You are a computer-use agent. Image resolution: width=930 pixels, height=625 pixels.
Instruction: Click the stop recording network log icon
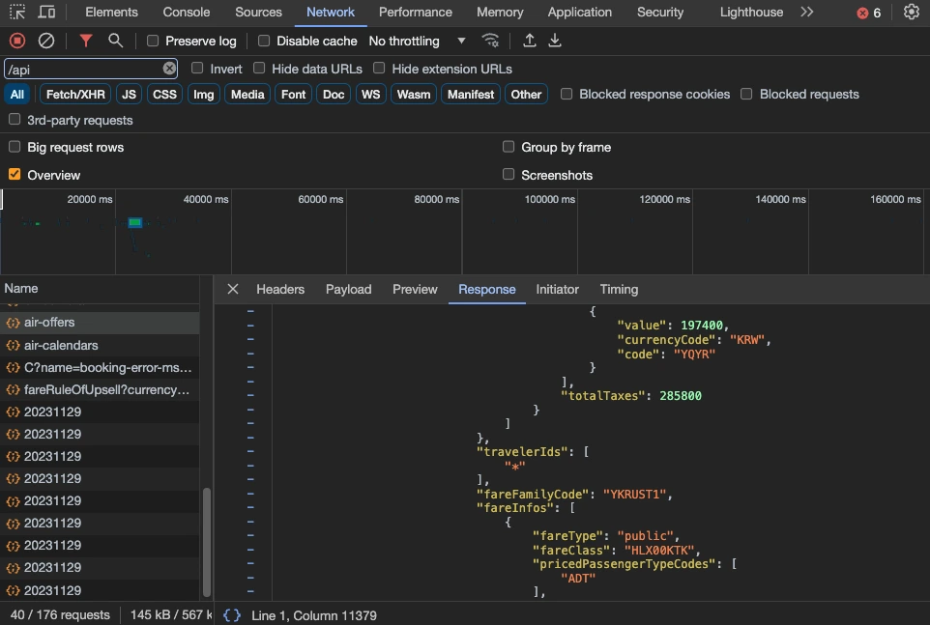17,41
